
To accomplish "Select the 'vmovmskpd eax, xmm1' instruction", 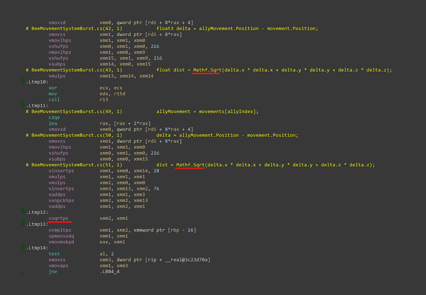I will click(87, 242).
